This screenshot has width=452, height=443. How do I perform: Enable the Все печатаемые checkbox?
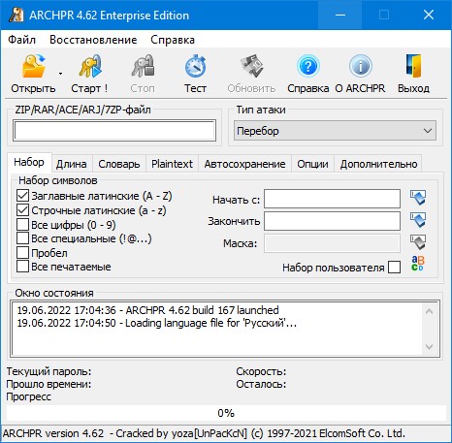point(22,267)
